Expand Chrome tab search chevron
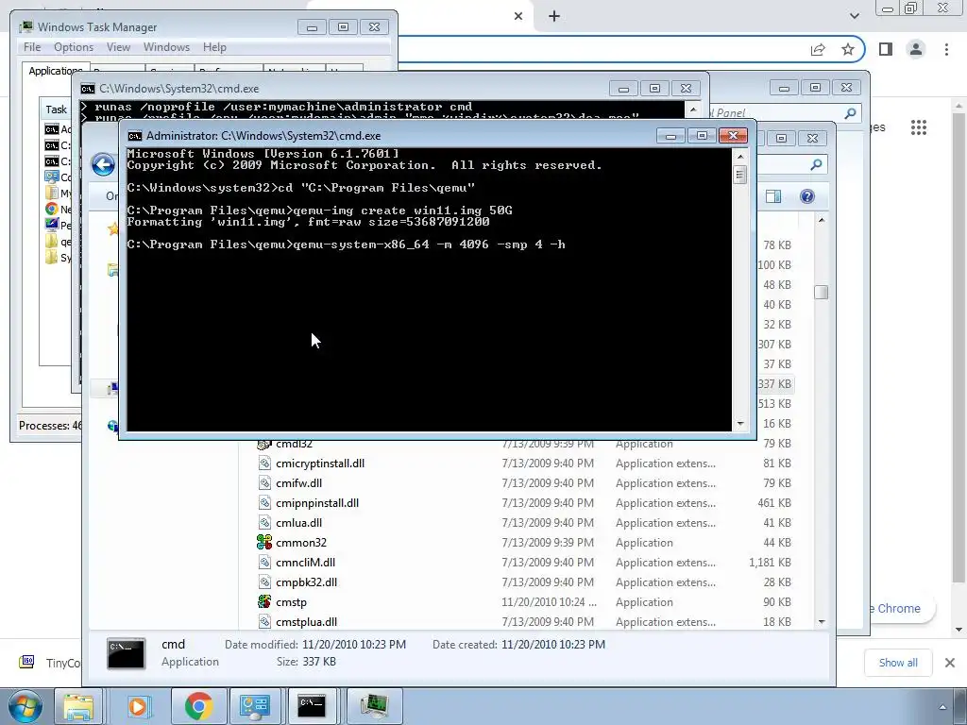The width and height of the screenshot is (967, 725). pos(854,16)
